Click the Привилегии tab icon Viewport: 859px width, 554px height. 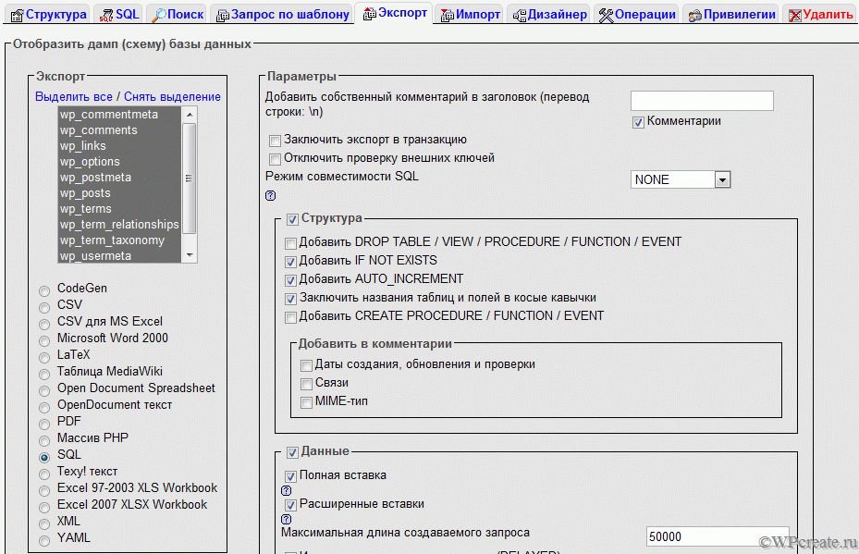(695, 16)
